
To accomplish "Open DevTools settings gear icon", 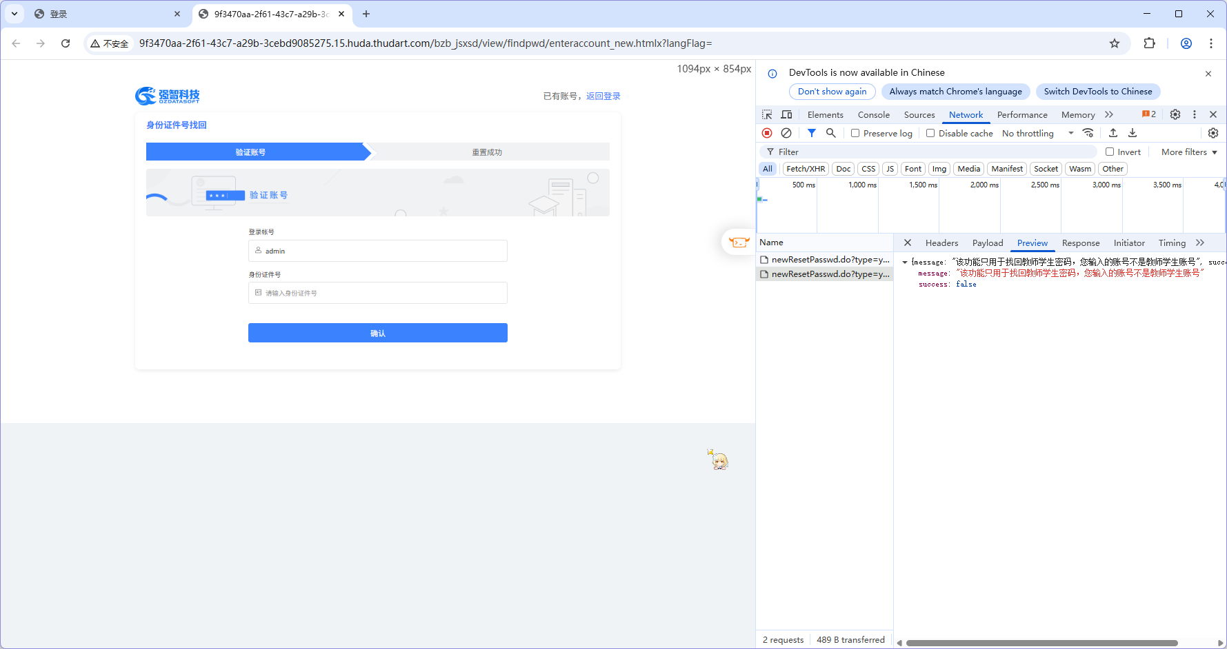I will (x=1175, y=114).
